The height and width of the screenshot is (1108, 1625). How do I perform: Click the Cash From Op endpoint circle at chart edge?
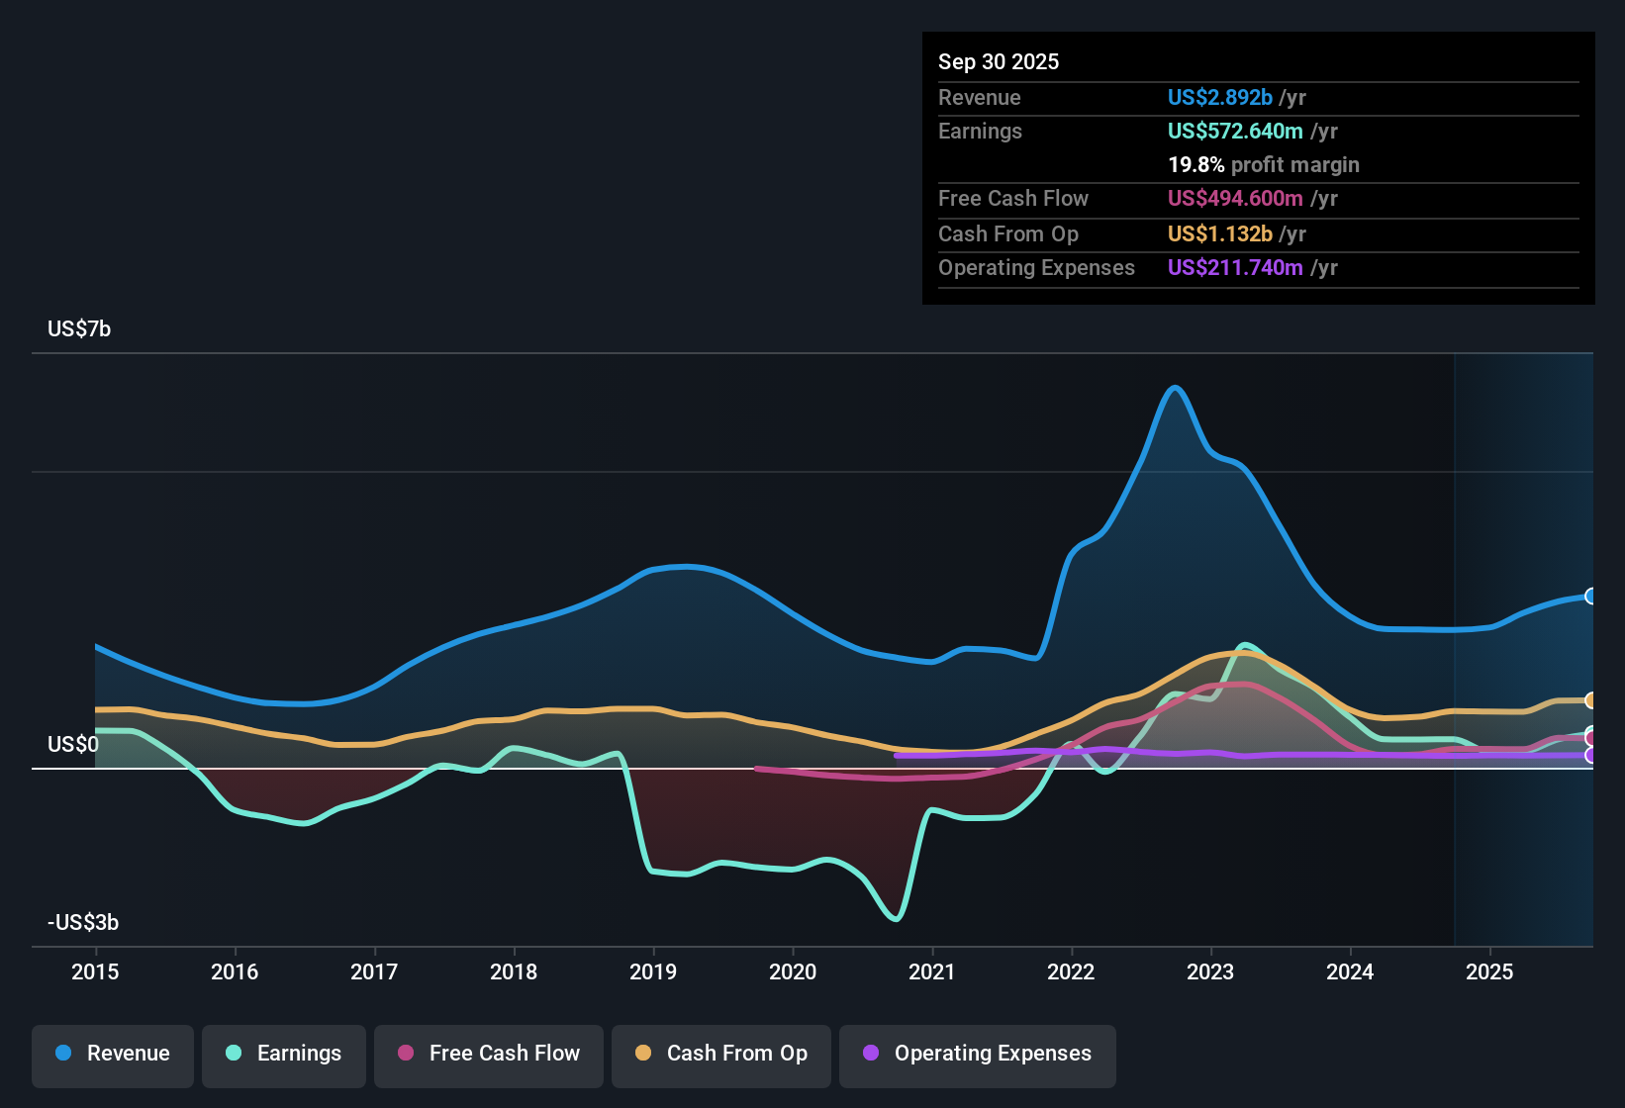coord(1591,700)
